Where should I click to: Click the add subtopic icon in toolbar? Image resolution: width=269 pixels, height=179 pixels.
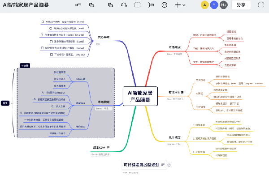(91, 5)
